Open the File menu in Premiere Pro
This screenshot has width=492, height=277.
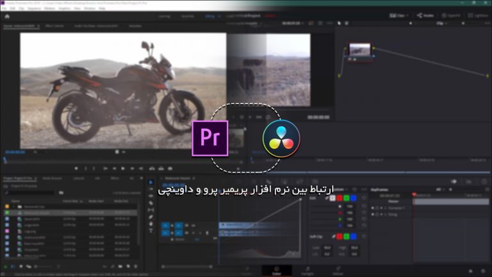[4, 8]
